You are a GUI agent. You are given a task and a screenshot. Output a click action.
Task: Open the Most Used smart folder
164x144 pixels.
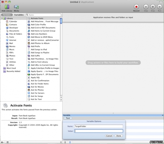[11, 68]
